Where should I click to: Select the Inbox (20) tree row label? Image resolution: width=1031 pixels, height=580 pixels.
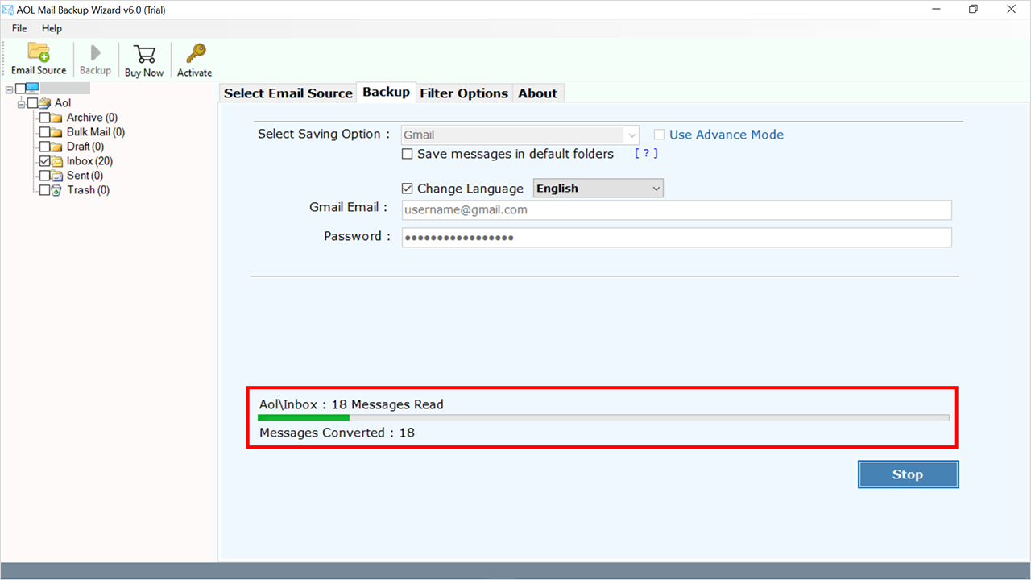pyautogui.click(x=89, y=161)
